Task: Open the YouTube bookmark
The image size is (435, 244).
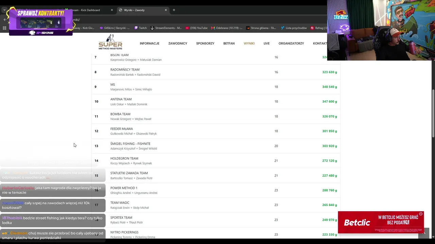Action: point(196,28)
